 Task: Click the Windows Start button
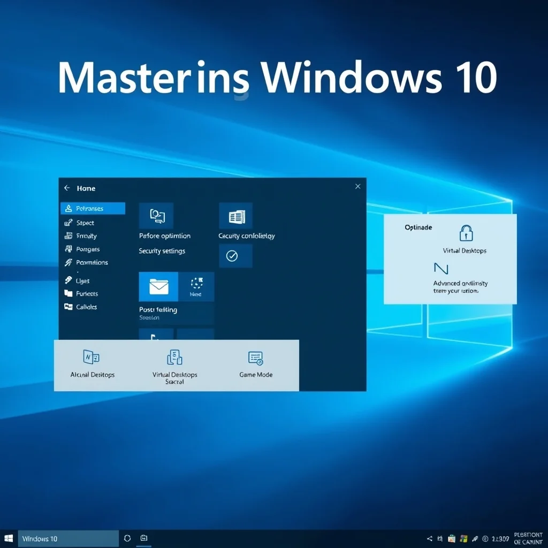click(9, 538)
